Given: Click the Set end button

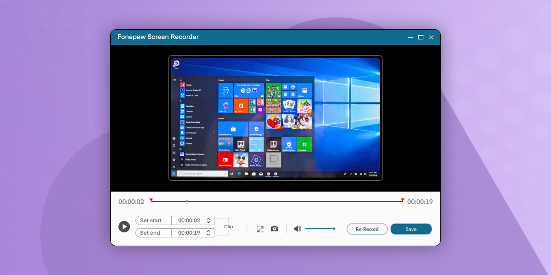Looking at the screenshot, I should (153, 233).
